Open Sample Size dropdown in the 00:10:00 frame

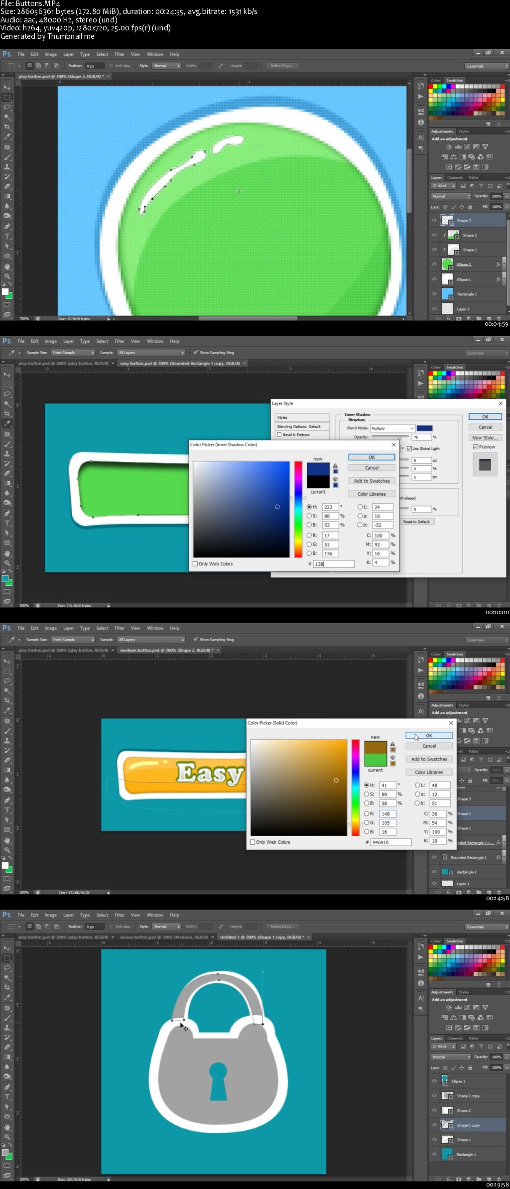pyautogui.click(x=73, y=353)
